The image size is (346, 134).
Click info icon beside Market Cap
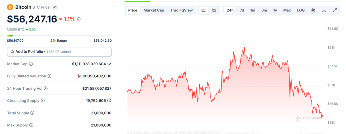pyautogui.click(x=31, y=64)
